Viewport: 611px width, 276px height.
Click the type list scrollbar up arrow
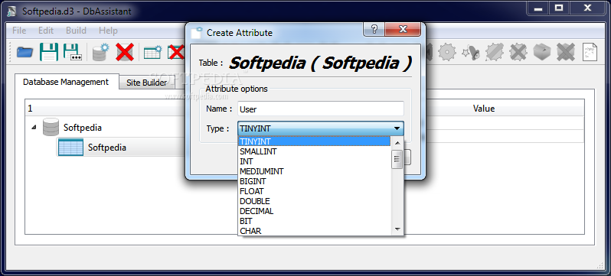(x=397, y=143)
